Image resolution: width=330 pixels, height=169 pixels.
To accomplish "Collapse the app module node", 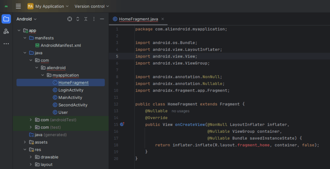I will (x=19, y=31).
